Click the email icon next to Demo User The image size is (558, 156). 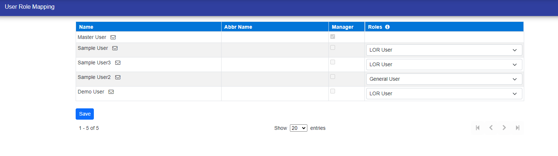(x=111, y=92)
